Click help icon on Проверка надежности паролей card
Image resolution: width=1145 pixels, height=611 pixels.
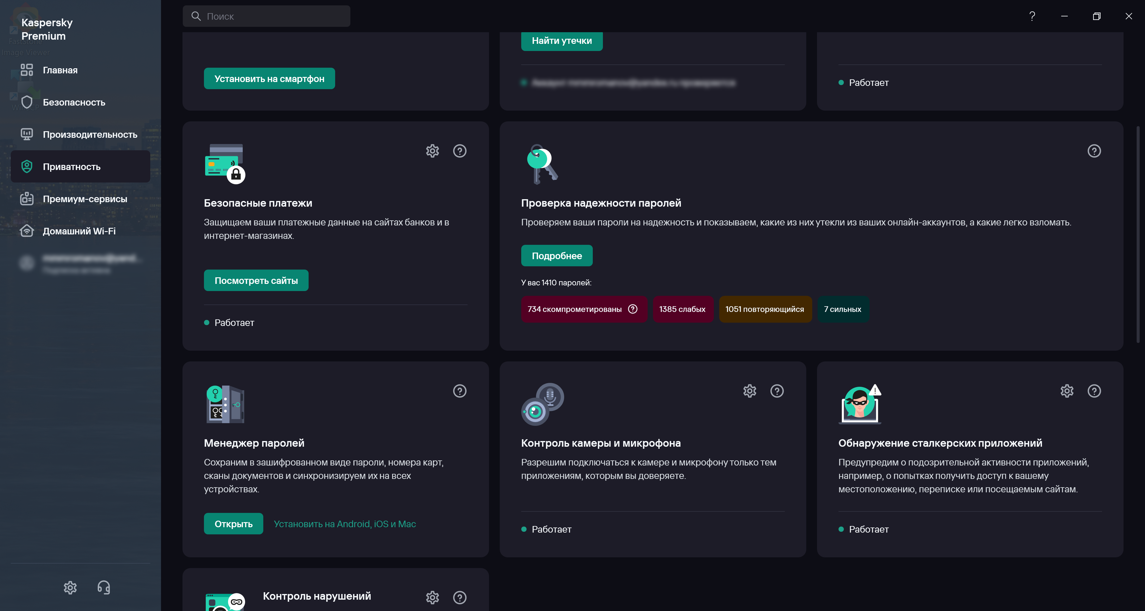click(1094, 151)
